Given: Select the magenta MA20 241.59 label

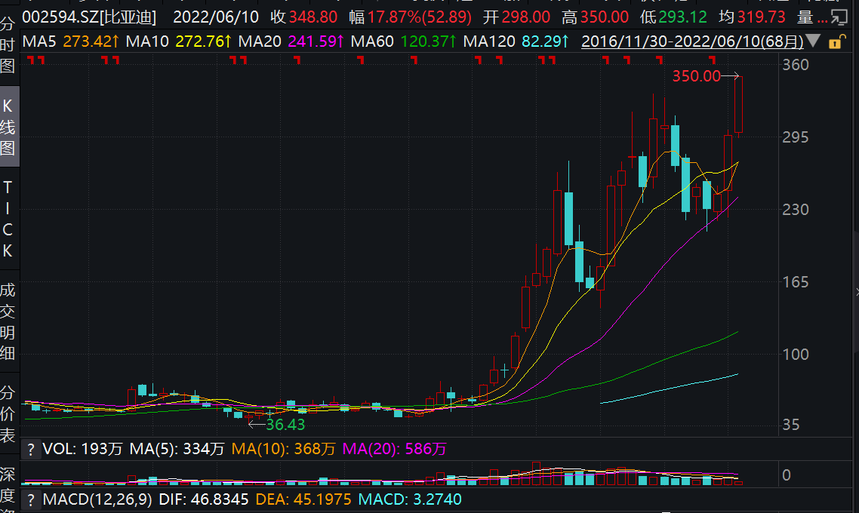Looking at the screenshot, I should point(289,41).
